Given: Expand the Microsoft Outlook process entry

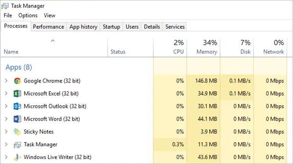Looking at the screenshot, I should (6, 106).
